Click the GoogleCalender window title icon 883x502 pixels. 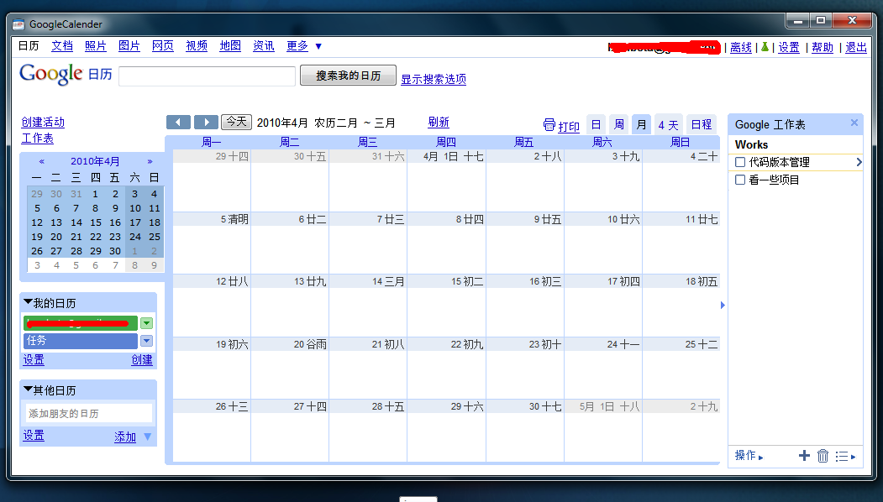pyautogui.click(x=18, y=24)
